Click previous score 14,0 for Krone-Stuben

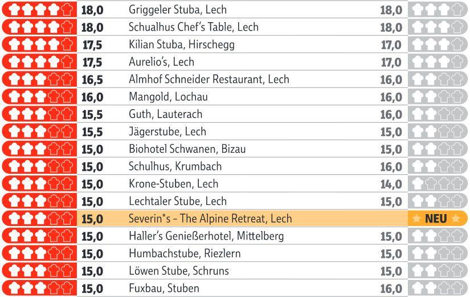point(391,184)
